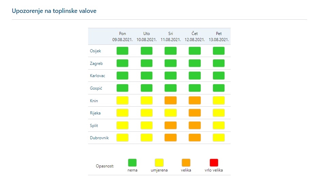Click Gospić's green indicator for Friday 13.08.2021

[219, 88]
